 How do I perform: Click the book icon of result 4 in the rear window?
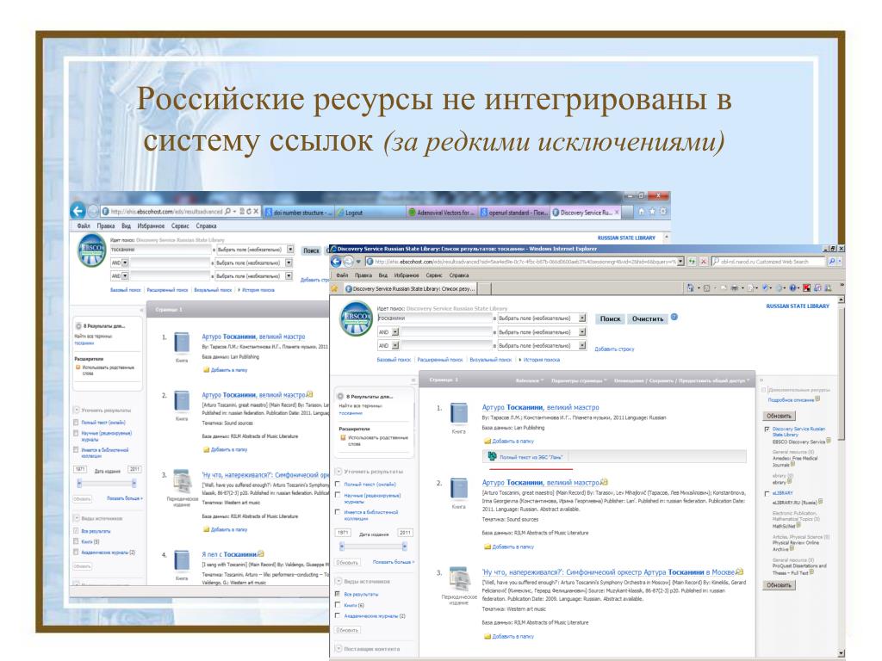(182, 561)
